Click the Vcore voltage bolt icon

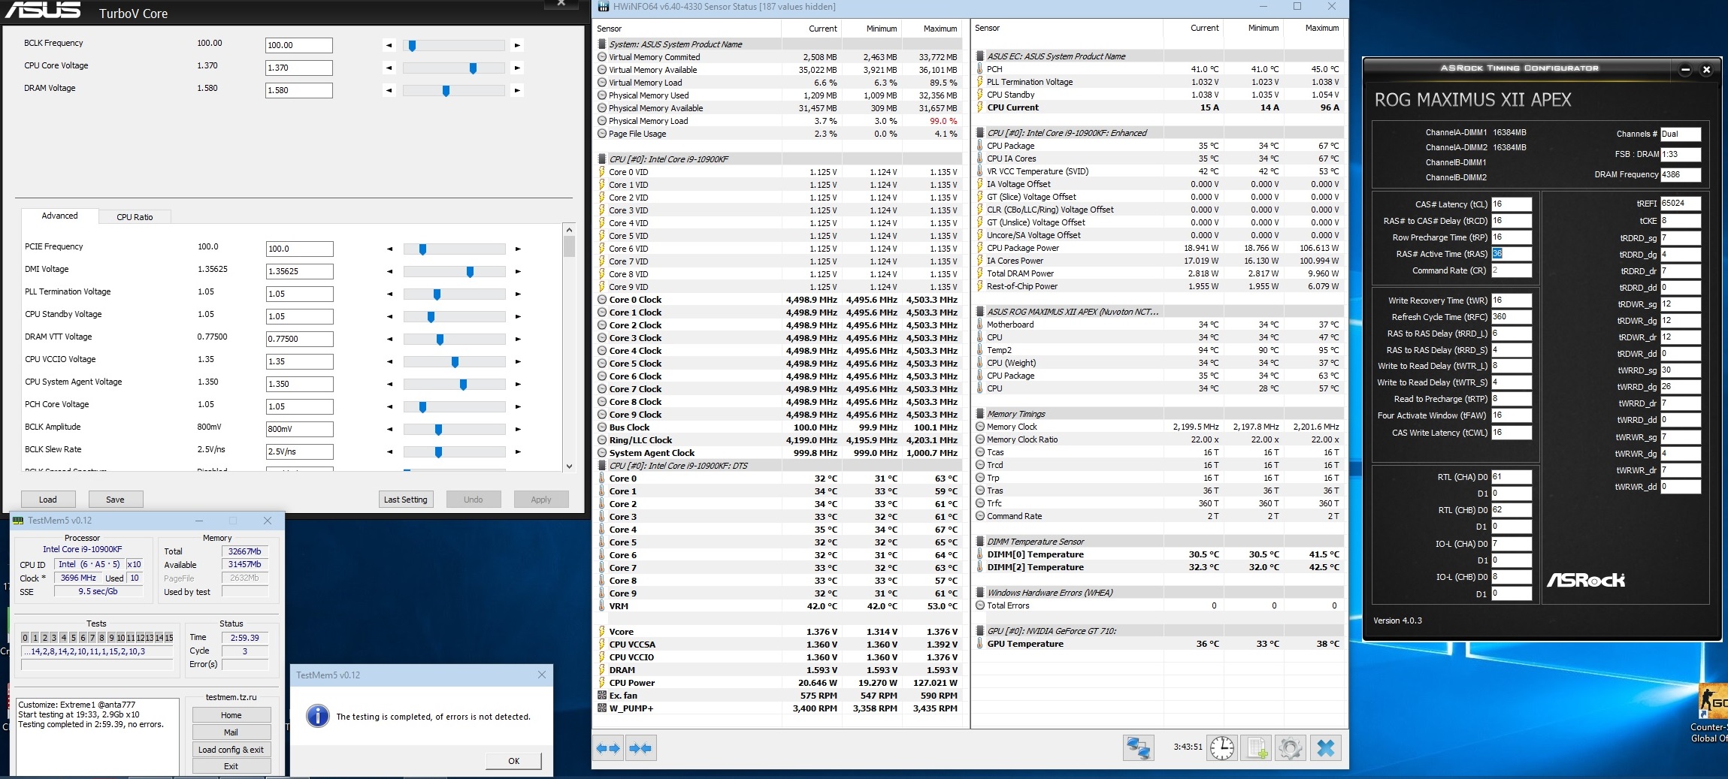[x=602, y=632]
